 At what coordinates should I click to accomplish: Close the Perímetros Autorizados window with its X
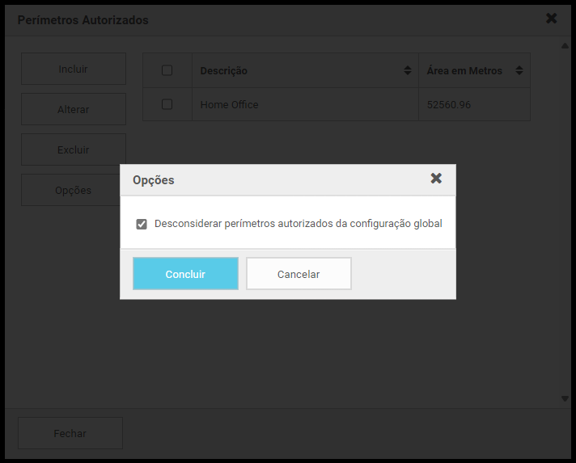pyautogui.click(x=552, y=19)
